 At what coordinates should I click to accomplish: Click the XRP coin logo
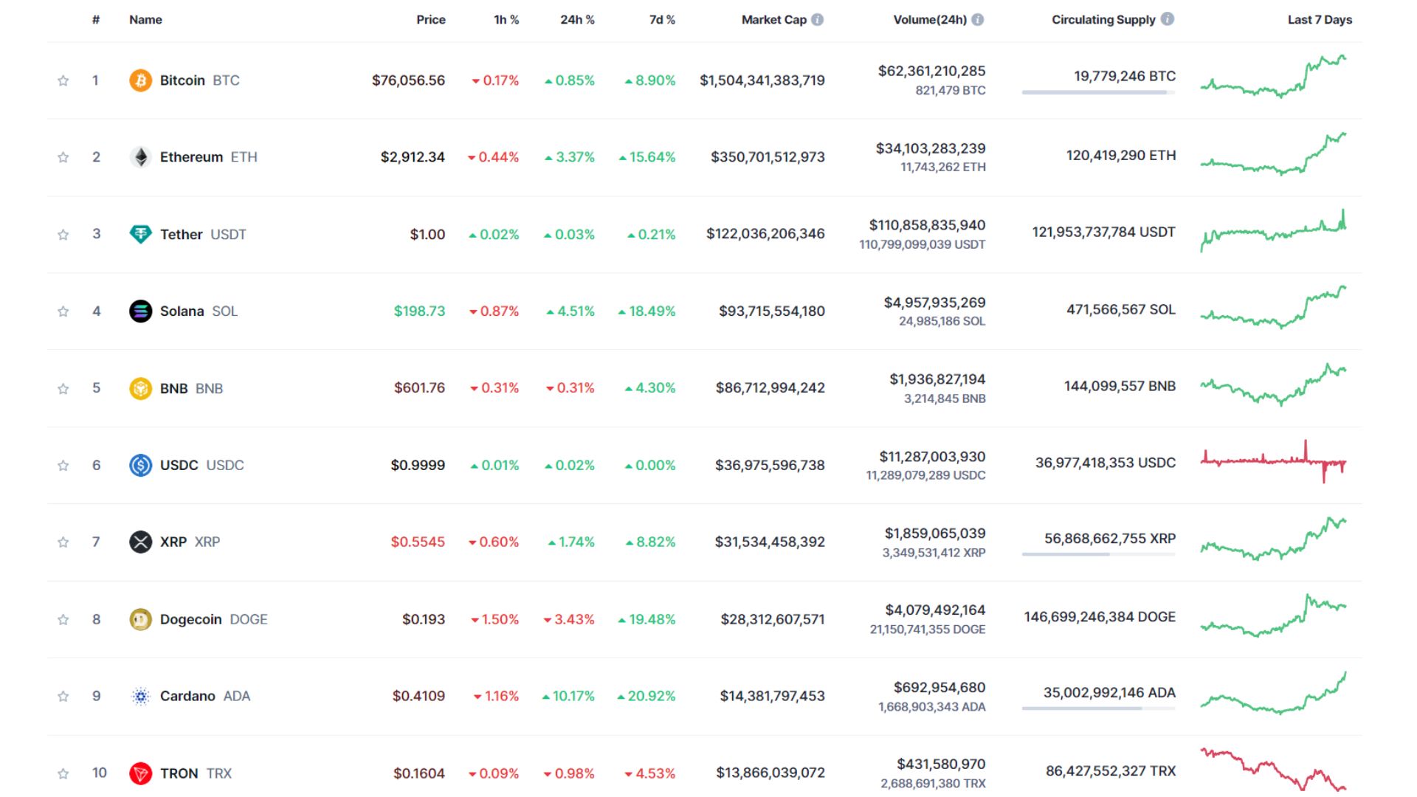click(139, 542)
